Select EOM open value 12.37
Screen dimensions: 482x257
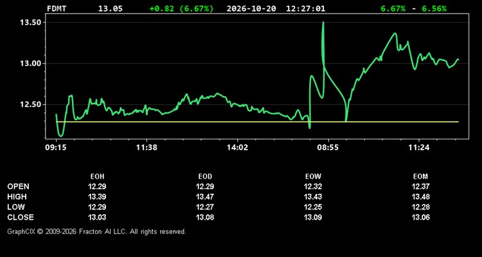pos(420,186)
